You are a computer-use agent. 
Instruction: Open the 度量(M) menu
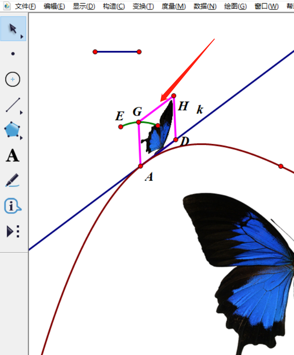coord(174,6)
